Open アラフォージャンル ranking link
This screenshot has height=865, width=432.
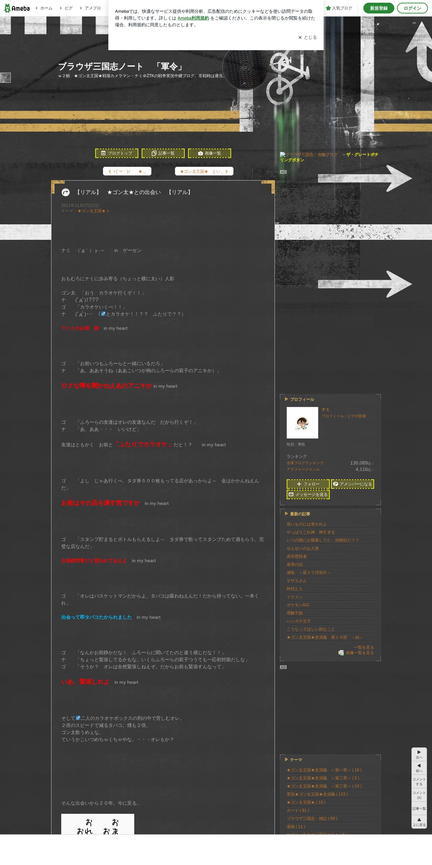(x=303, y=469)
